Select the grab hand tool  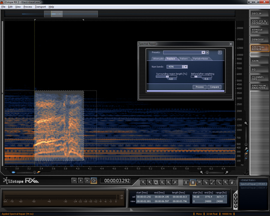point(232,182)
